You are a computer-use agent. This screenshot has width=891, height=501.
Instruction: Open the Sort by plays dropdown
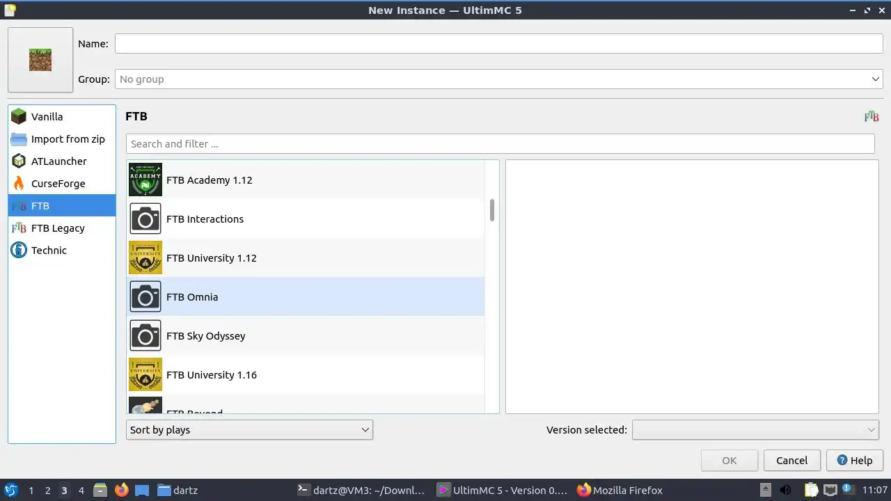click(249, 430)
